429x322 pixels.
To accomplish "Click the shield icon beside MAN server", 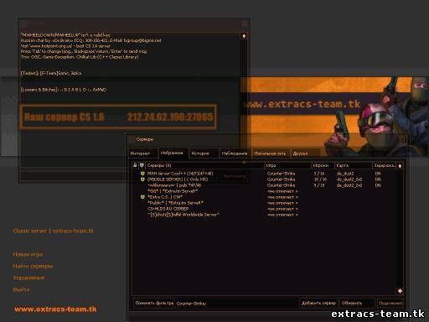I will point(142,174).
